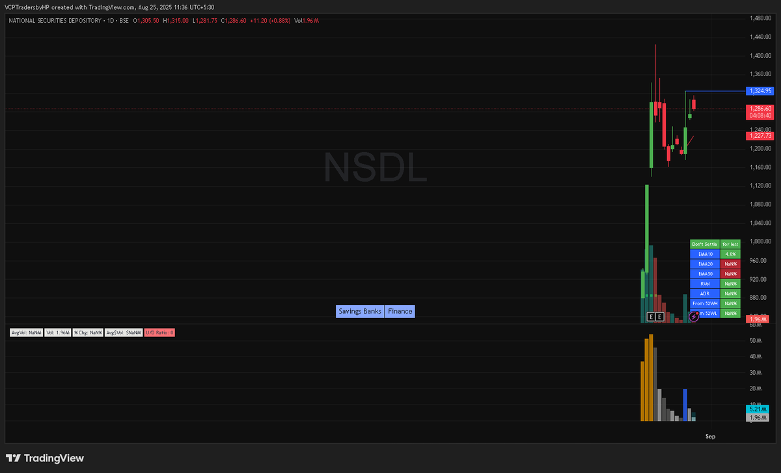Viewport: 781px width, 473px height.
Task: Click the Vol: 1.96M label
Action: click(x=57, y=332)
